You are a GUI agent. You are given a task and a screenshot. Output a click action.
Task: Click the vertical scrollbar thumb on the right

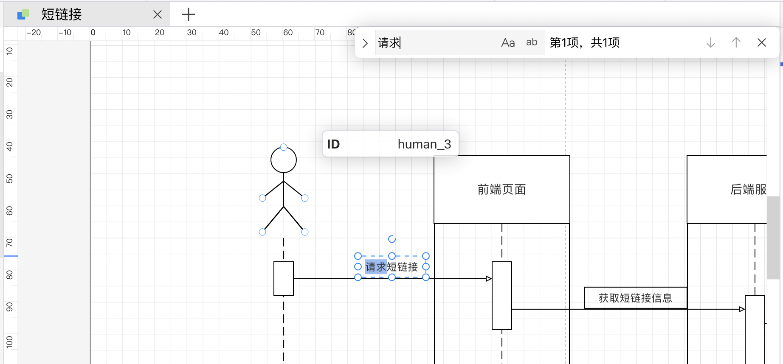(774, 238)
